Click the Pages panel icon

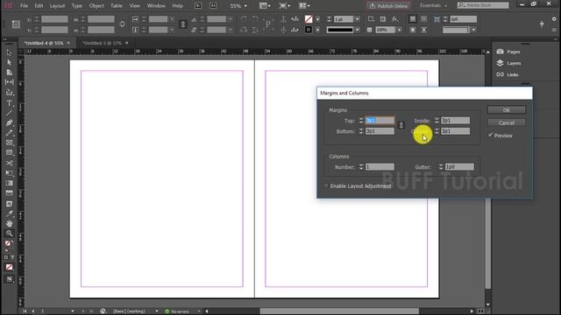click(x=501, y=52)
